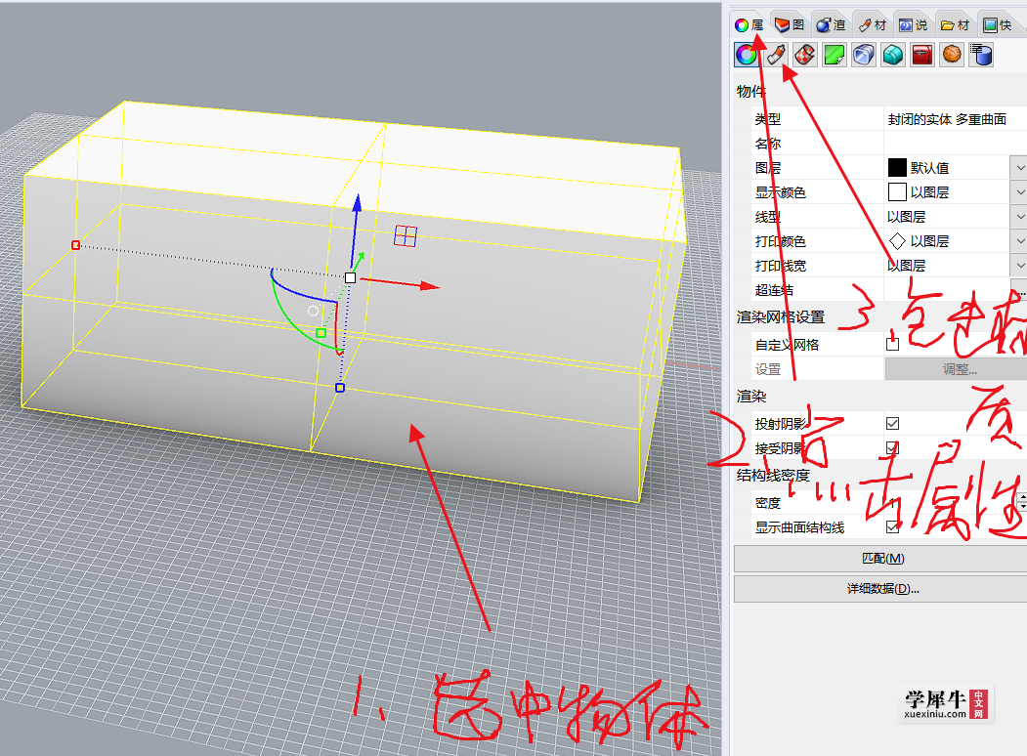This screenshot has height=756, width=1027.
Task: Click the black 默认值 layer color swatch
Action: pos(897,168)
